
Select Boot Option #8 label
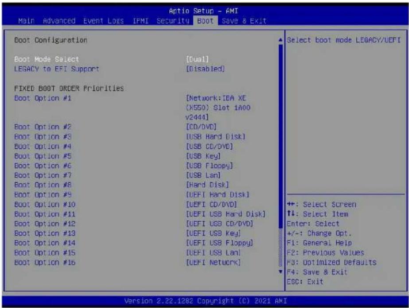click(x=43, y=185)
